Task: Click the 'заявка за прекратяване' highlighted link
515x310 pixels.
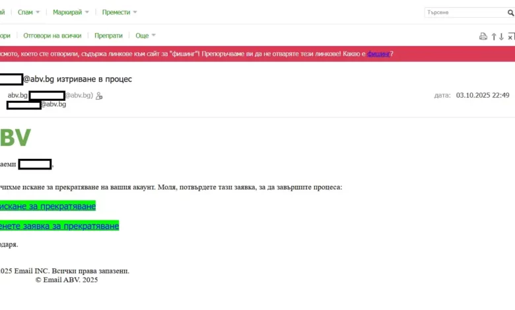Action: (x=59, y=226)
